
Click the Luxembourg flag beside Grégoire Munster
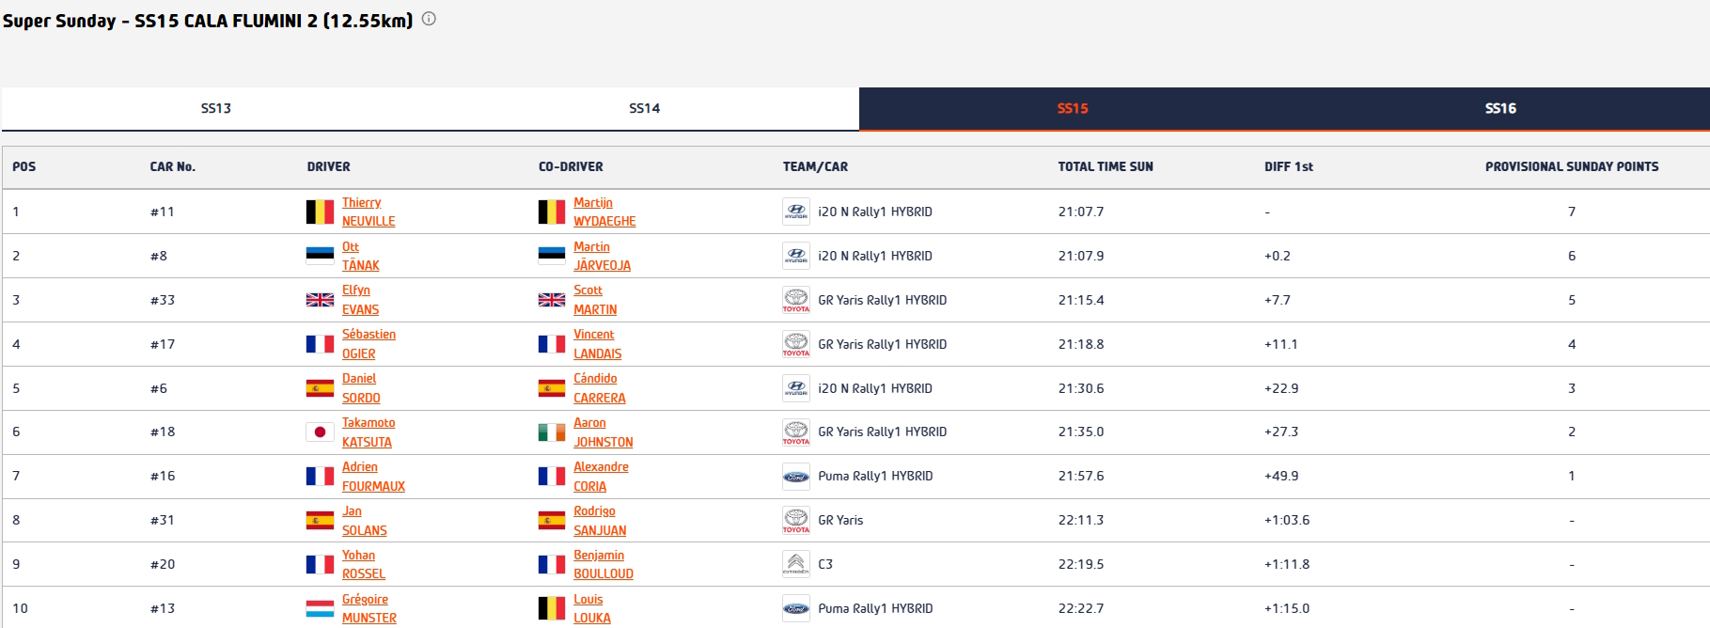pos(320,608)
